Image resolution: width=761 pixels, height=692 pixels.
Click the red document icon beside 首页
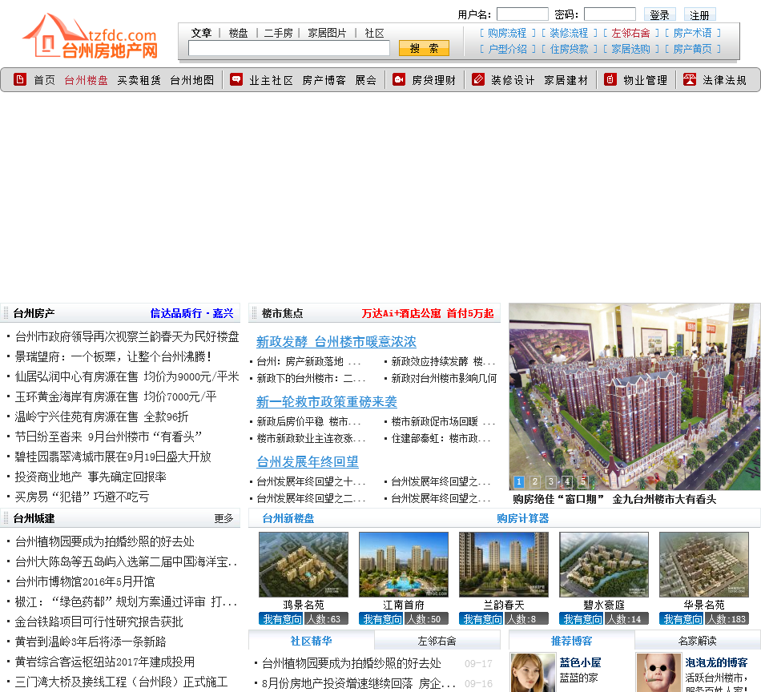click(20, 79)
